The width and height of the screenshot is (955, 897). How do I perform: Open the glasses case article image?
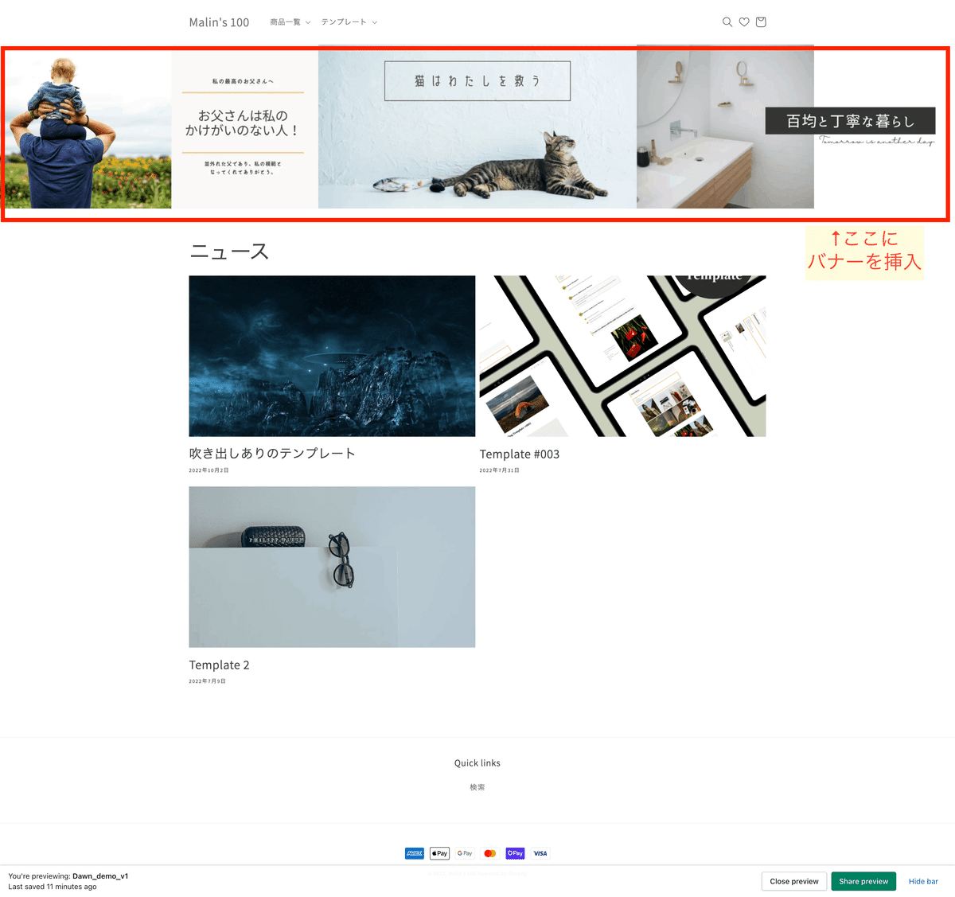[332, 567]
